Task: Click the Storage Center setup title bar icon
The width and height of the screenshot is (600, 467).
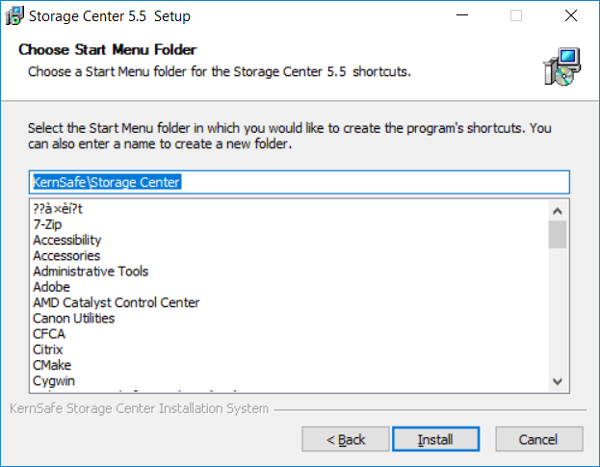Action: point(14,15)
